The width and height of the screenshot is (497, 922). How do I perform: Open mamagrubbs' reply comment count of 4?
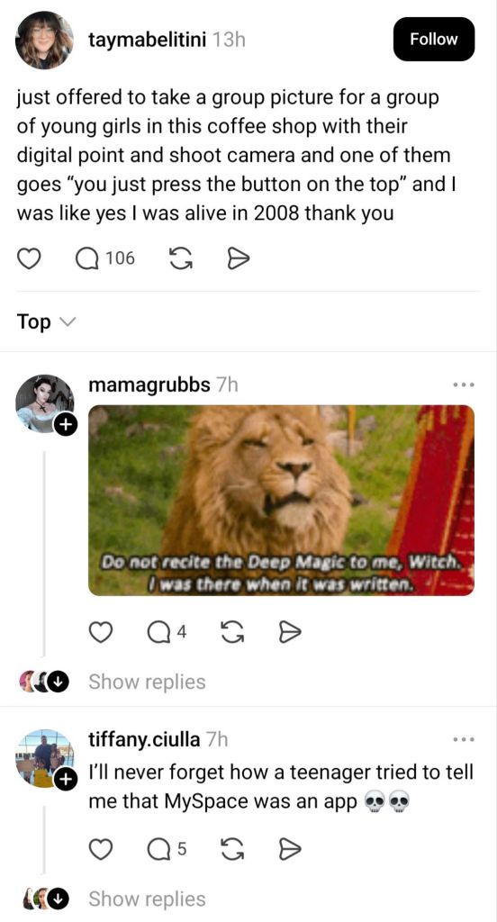[167, 632]
